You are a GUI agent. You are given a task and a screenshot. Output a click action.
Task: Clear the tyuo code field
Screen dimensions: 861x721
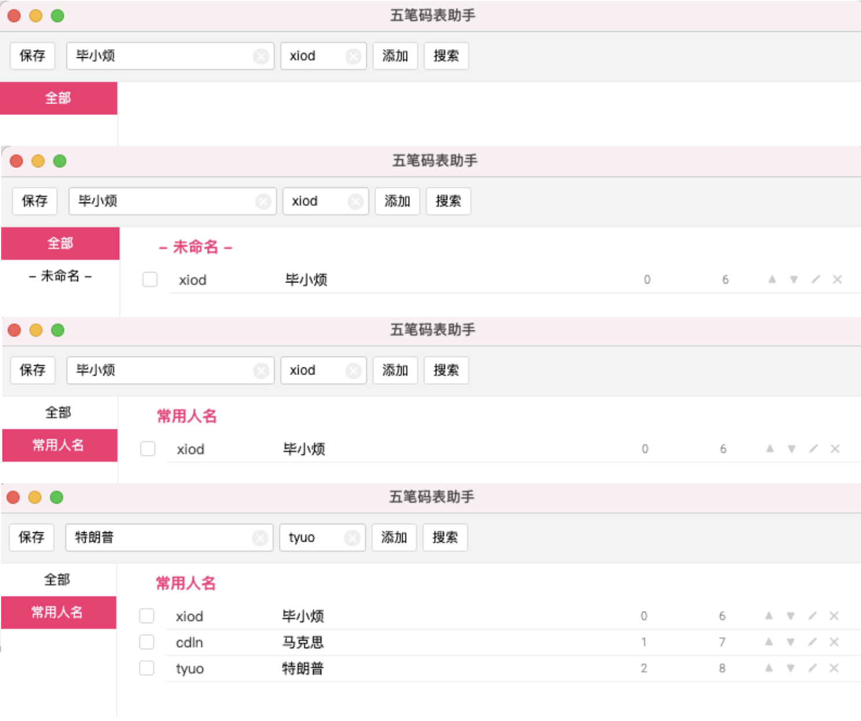pos(352,538)
